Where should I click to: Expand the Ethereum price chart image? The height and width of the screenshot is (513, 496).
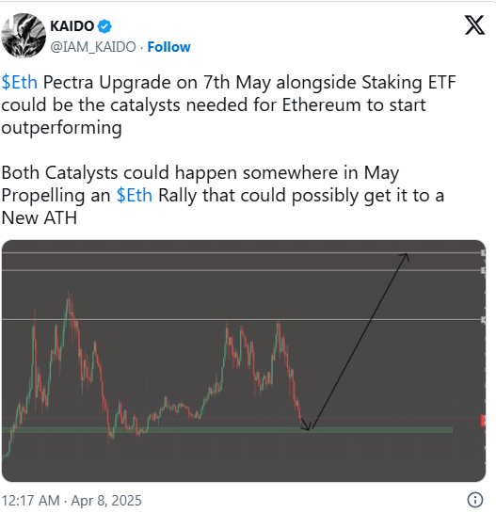pyautogui.click(x=244, y=361)
